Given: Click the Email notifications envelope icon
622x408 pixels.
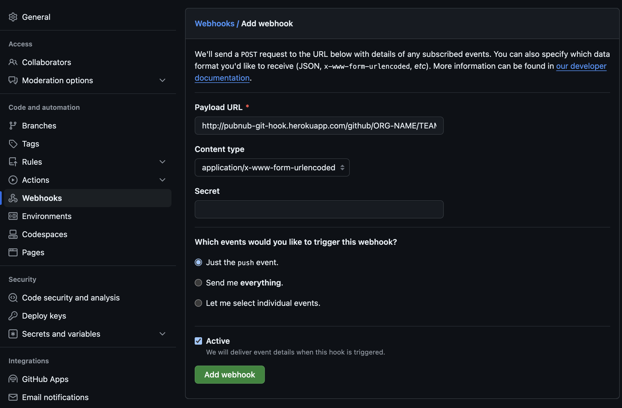Looking at the screenshot, I should [x=13, y=397].
